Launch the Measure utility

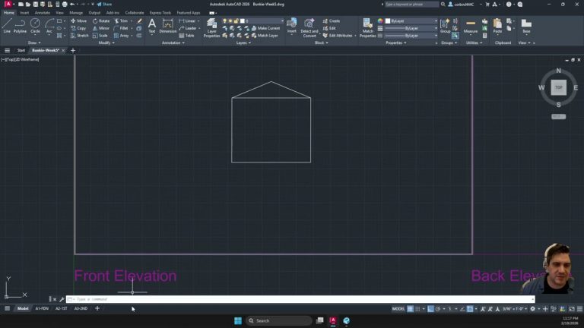pyautogui.click(x=471, y=27)
